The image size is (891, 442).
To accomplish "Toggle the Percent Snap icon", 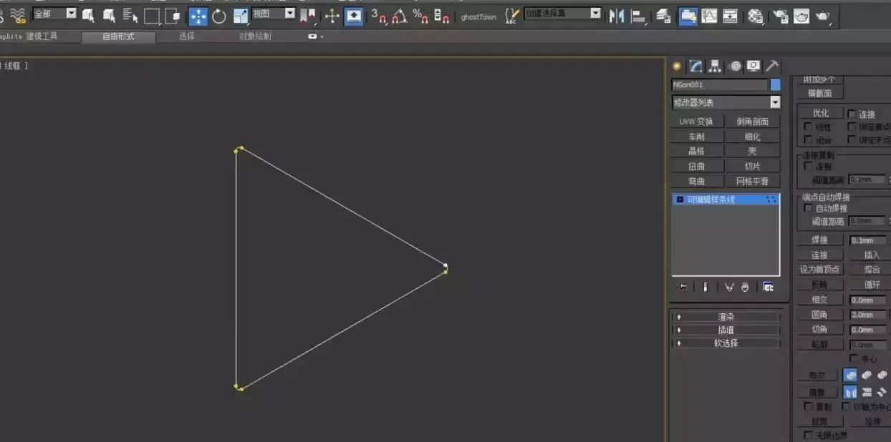I will 420,16.
